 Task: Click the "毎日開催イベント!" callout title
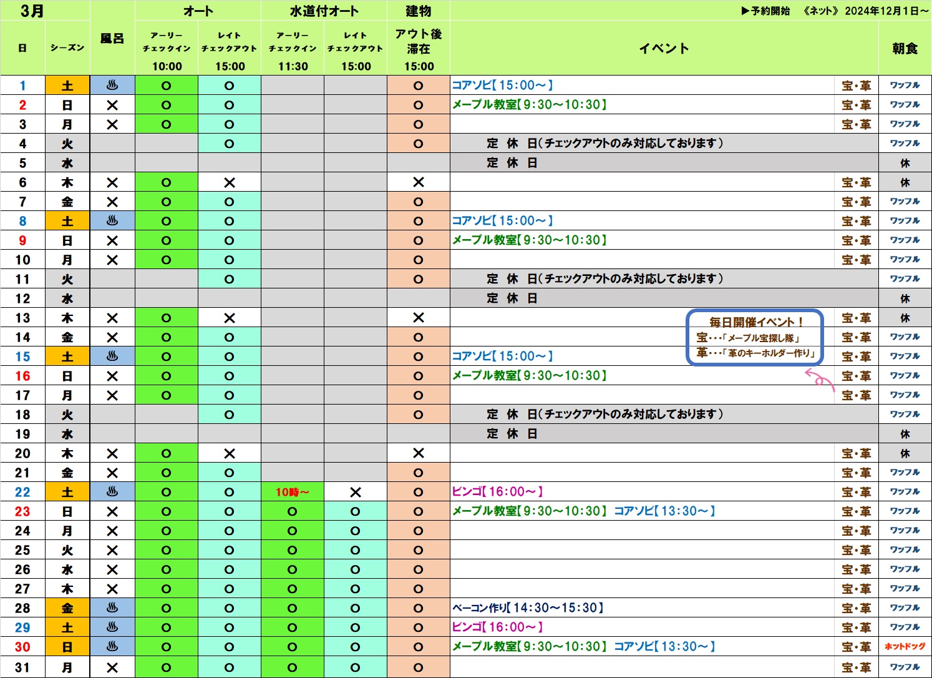tap(756, 322)
